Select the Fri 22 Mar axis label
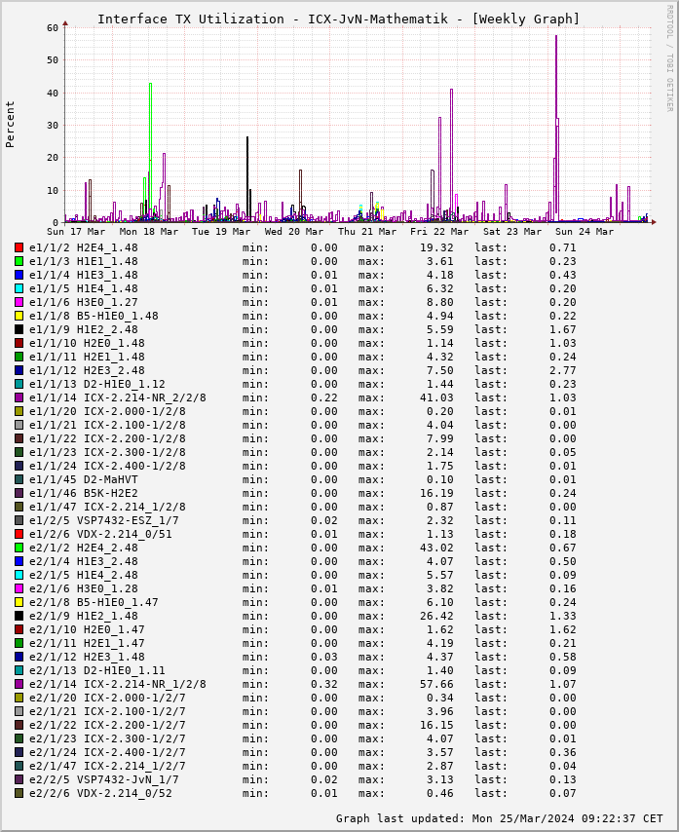The height and width of the screenshot is (832, 679). 438,232
